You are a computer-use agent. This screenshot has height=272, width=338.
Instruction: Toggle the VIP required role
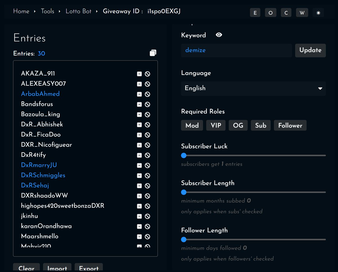click(x=216, y=125)
